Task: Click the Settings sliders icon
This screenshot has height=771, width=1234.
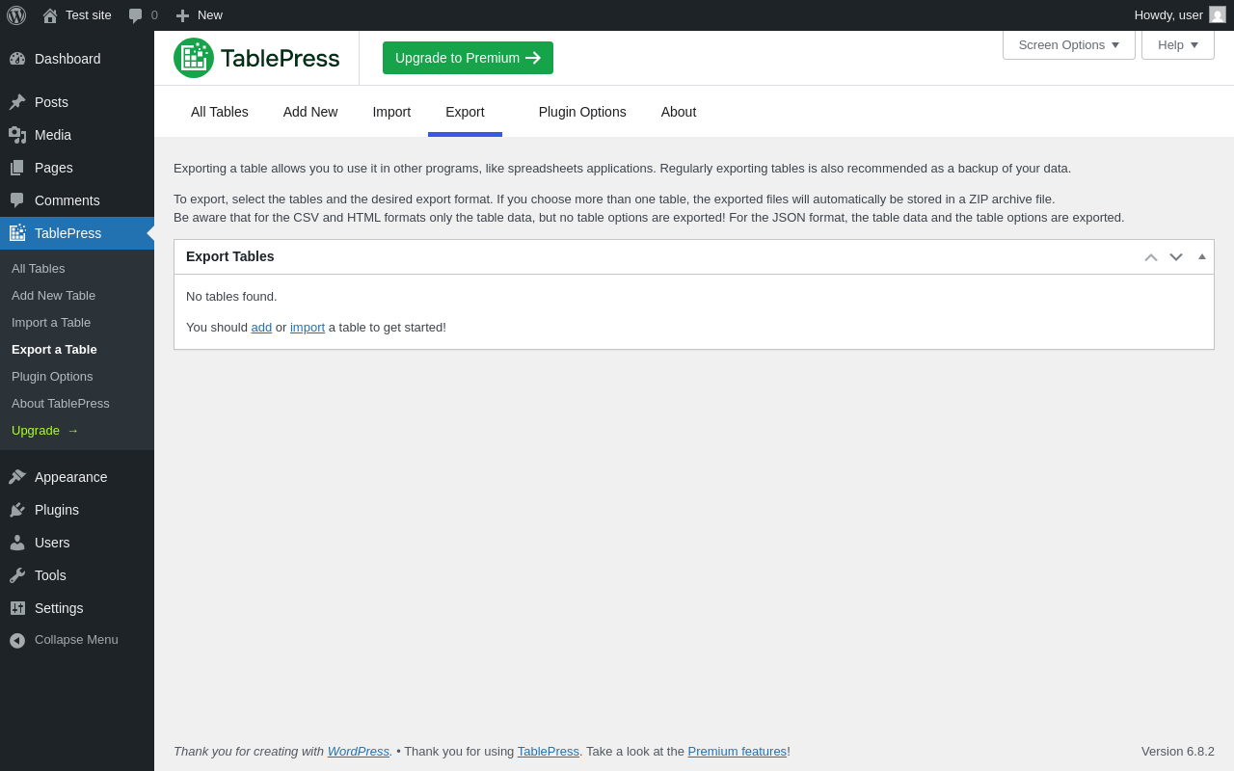Action: pos(17,608)
